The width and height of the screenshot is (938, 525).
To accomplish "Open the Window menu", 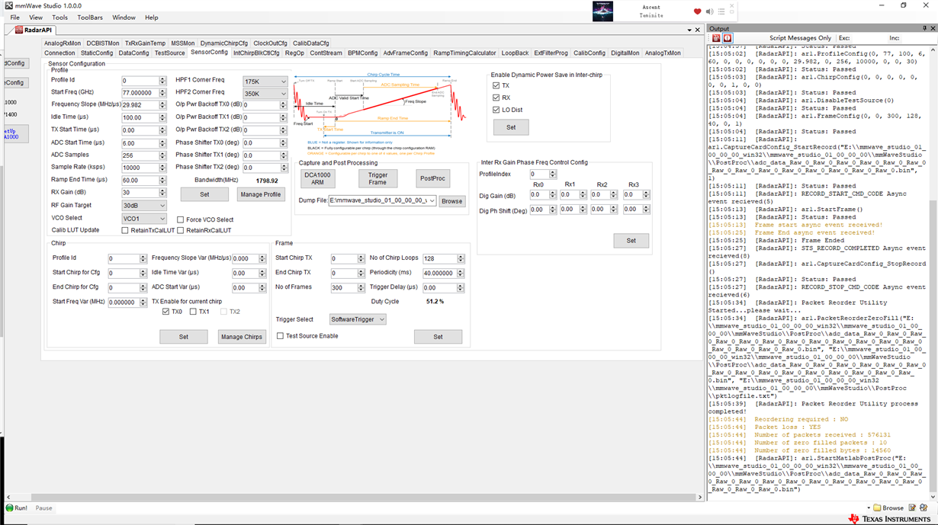I will (x=124, y=18).
